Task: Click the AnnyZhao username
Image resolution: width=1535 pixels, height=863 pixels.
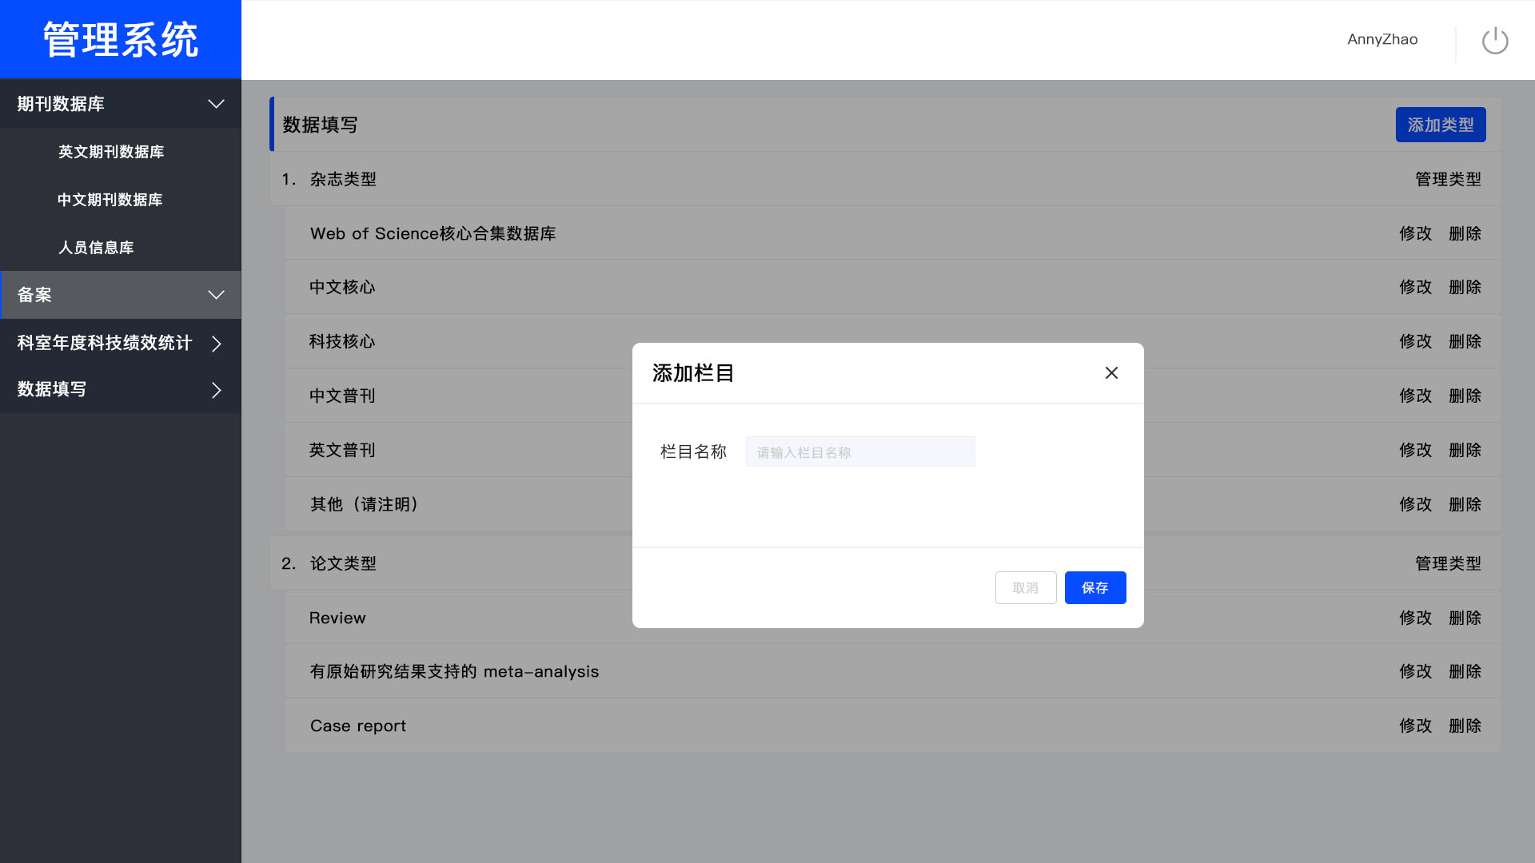Action: click(1382, 40)
